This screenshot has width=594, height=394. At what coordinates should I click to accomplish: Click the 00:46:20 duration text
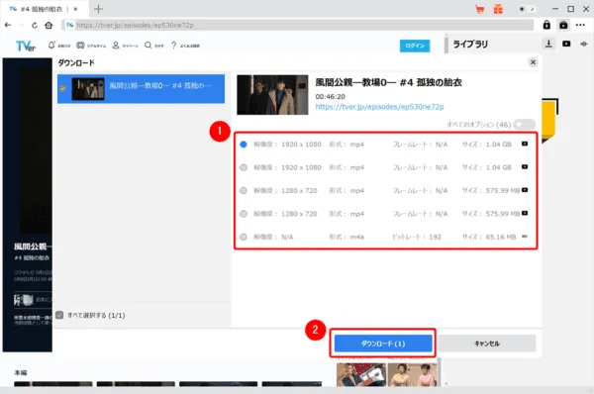point(330,97)
